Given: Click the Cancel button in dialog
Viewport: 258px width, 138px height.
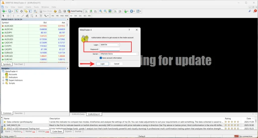Looking at the screenshot, I should tap(117, 64).
